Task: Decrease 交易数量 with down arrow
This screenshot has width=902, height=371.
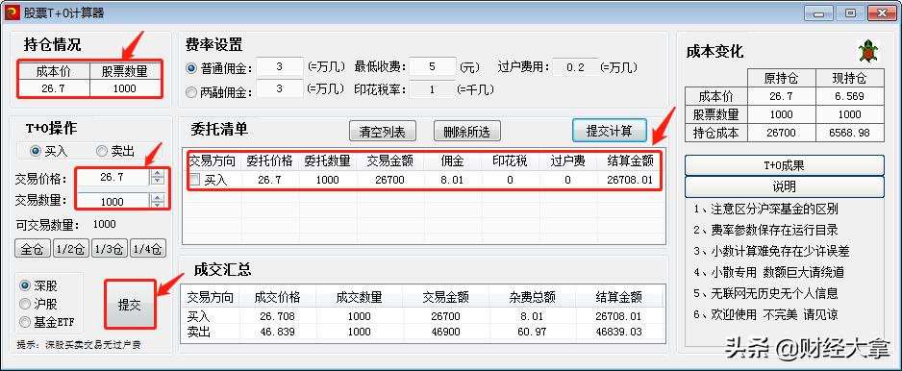Action: (x=157, y=204)
